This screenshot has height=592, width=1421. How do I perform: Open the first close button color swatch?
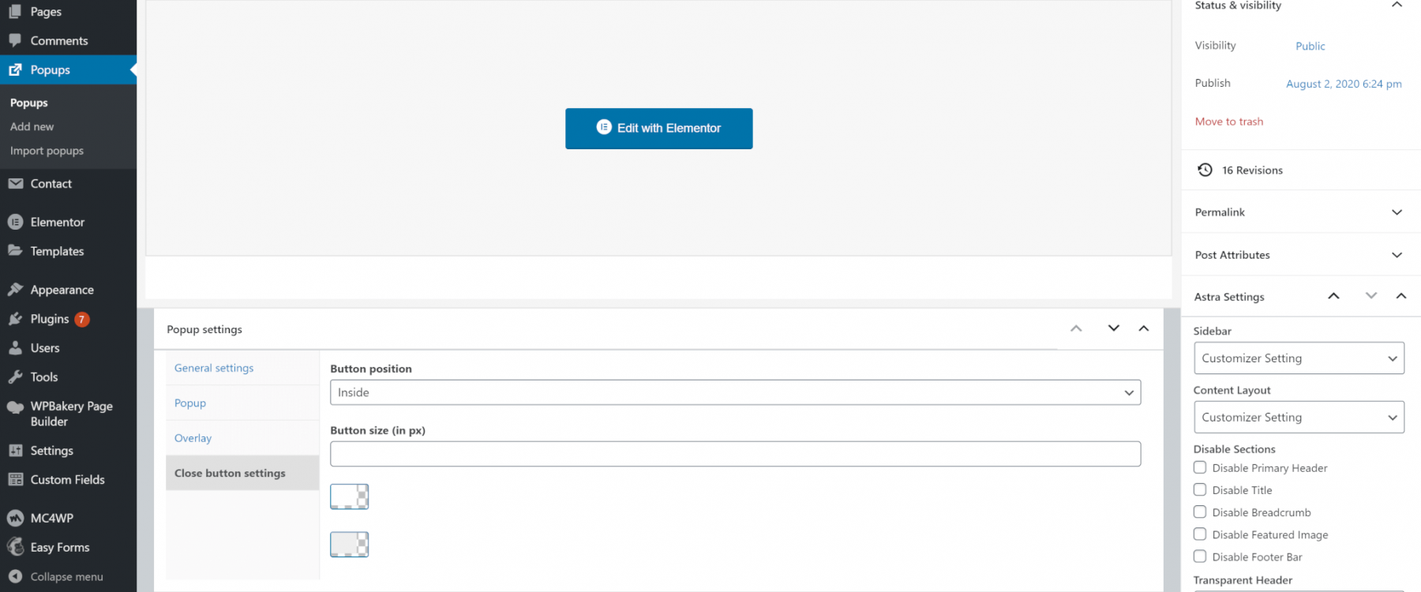(x=349, y=496)
